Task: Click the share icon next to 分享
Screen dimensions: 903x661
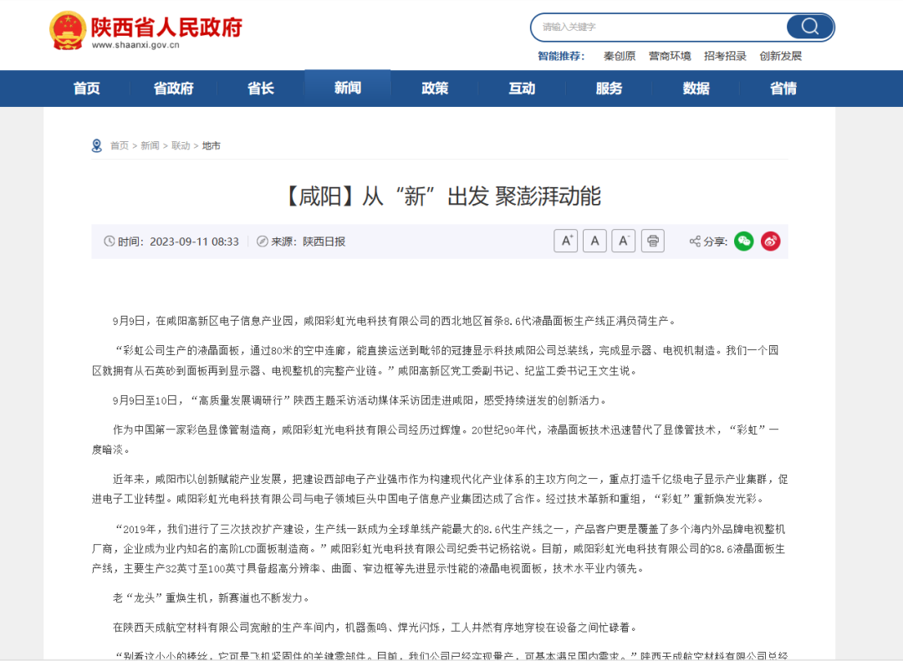Action: (x=695, y=242)
